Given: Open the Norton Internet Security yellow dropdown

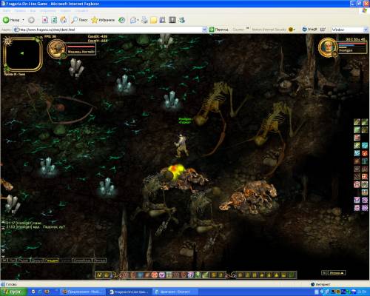Looking at the screenshot, I should coord(292,30).
